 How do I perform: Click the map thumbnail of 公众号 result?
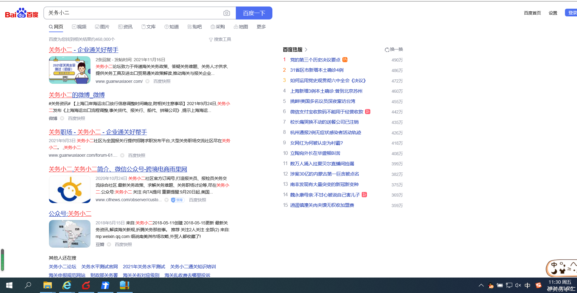point(70,234)
